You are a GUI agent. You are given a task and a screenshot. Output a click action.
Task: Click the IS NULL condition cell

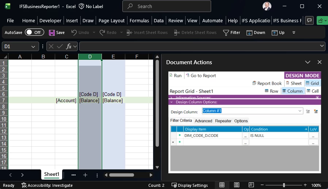tap(279, 135)
